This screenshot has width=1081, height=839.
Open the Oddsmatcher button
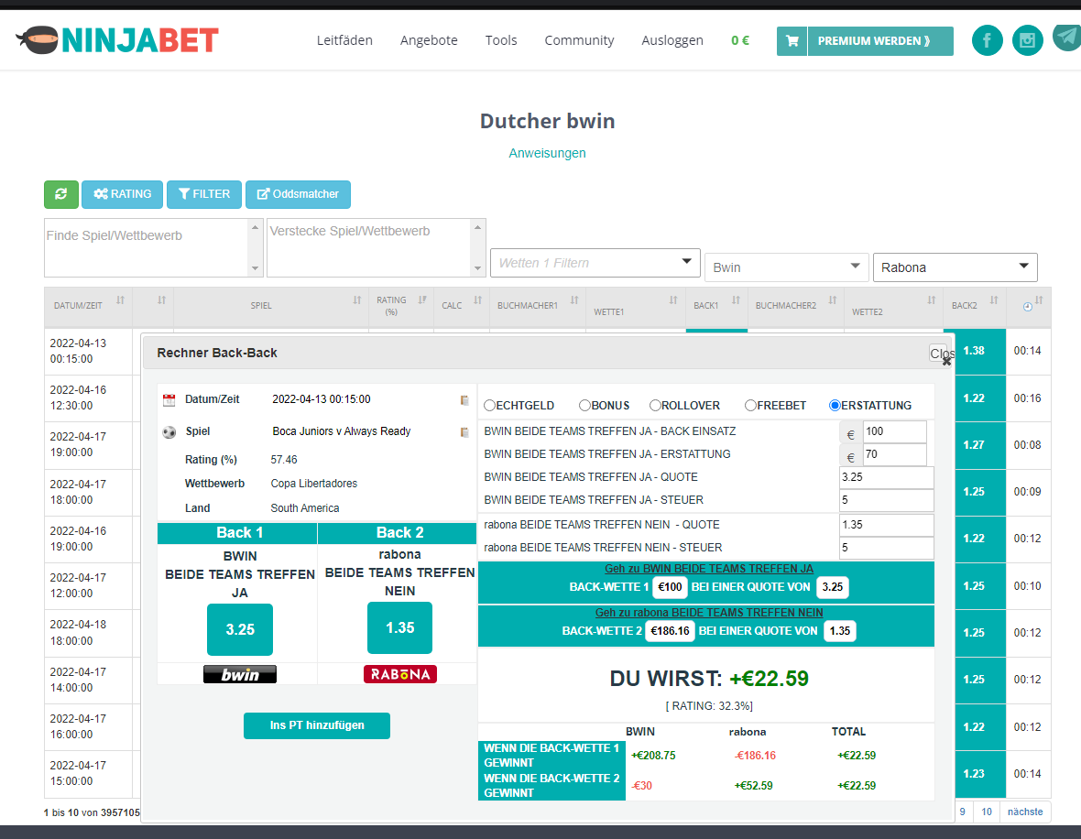pos(298,194)
